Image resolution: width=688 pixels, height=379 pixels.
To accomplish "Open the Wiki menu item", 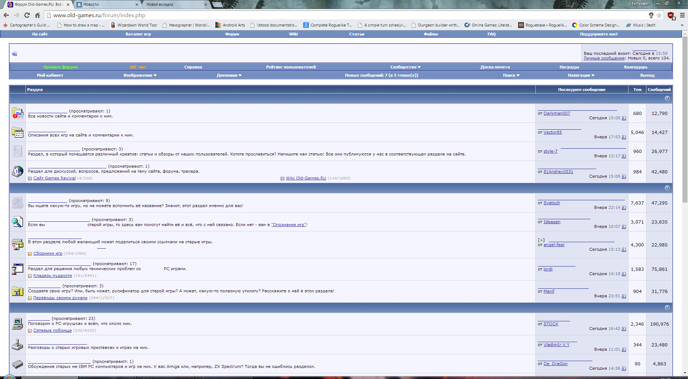I will click(293, 34).
